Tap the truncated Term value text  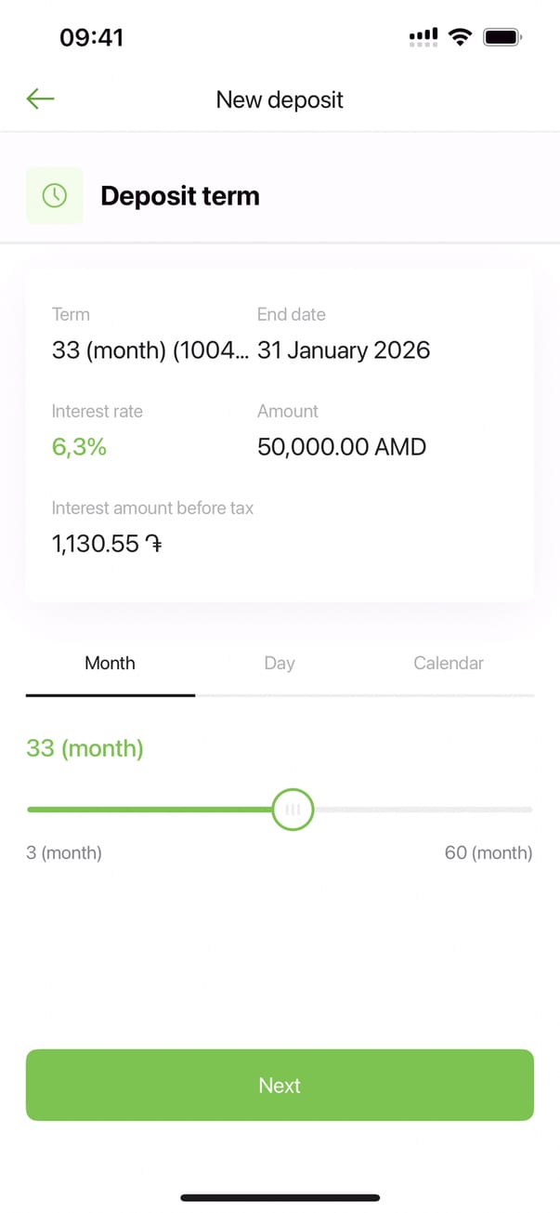tap(150, 350)
